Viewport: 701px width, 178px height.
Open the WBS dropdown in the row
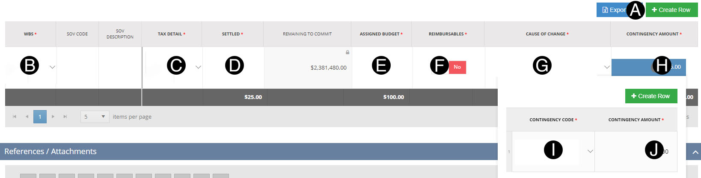(x=52, y=67)
